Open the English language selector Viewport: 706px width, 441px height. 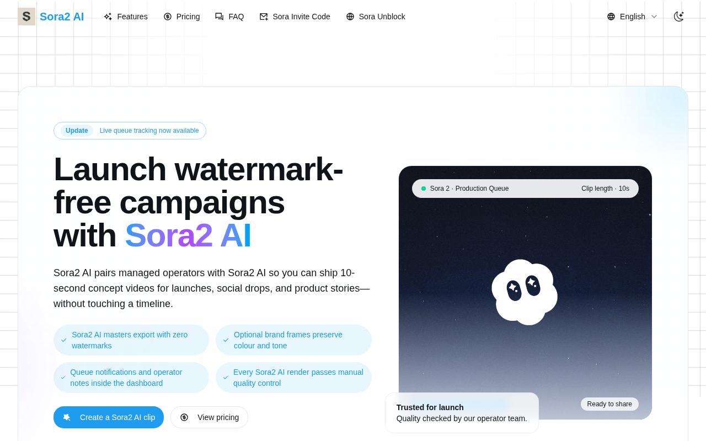click(x=632, y=17)
